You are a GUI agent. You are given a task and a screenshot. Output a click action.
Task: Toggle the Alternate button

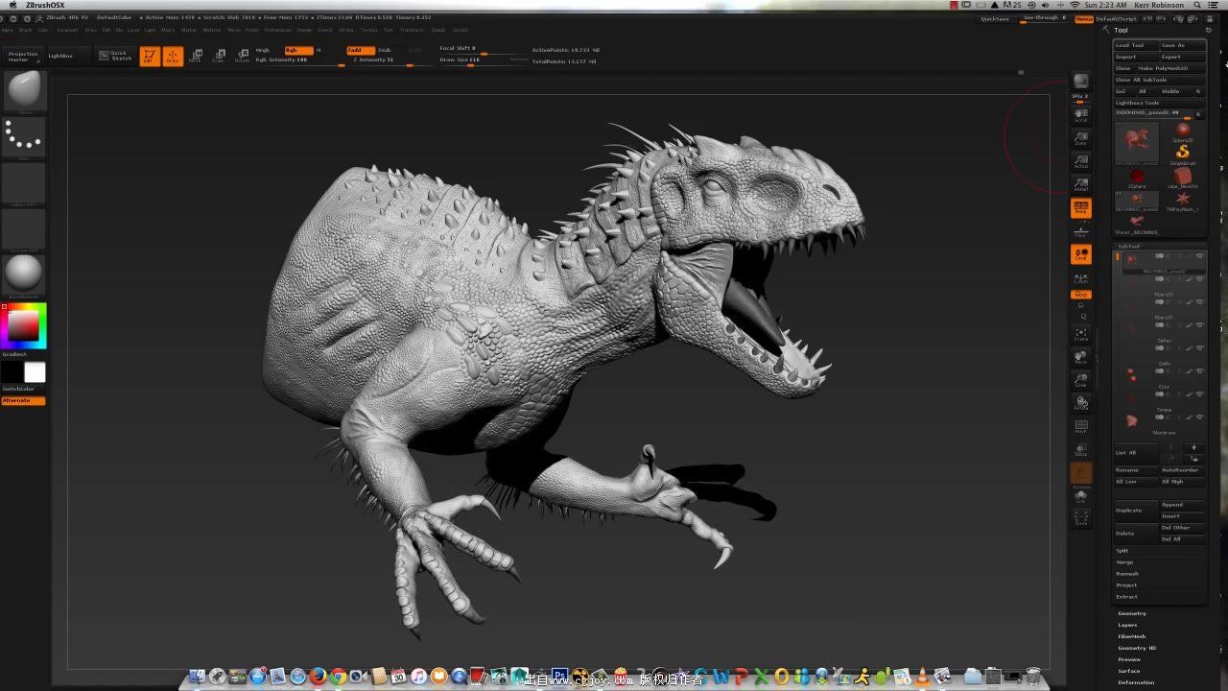24,400
